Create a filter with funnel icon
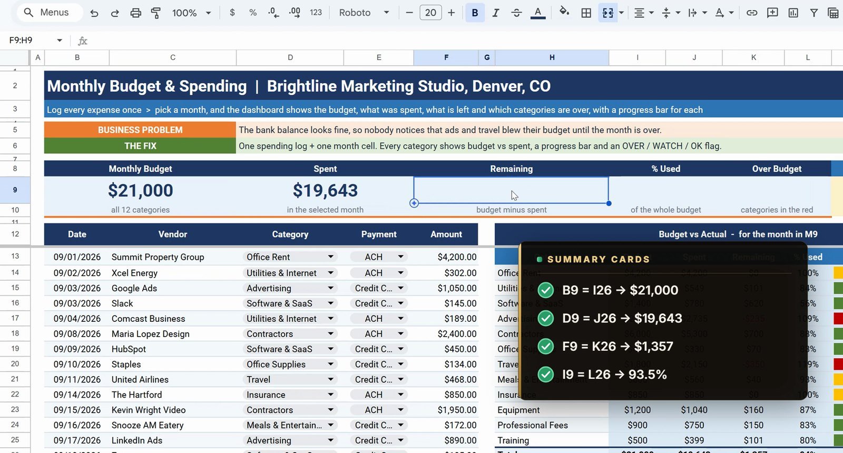Screen dimensions: 843x453 tap(814, 13)
